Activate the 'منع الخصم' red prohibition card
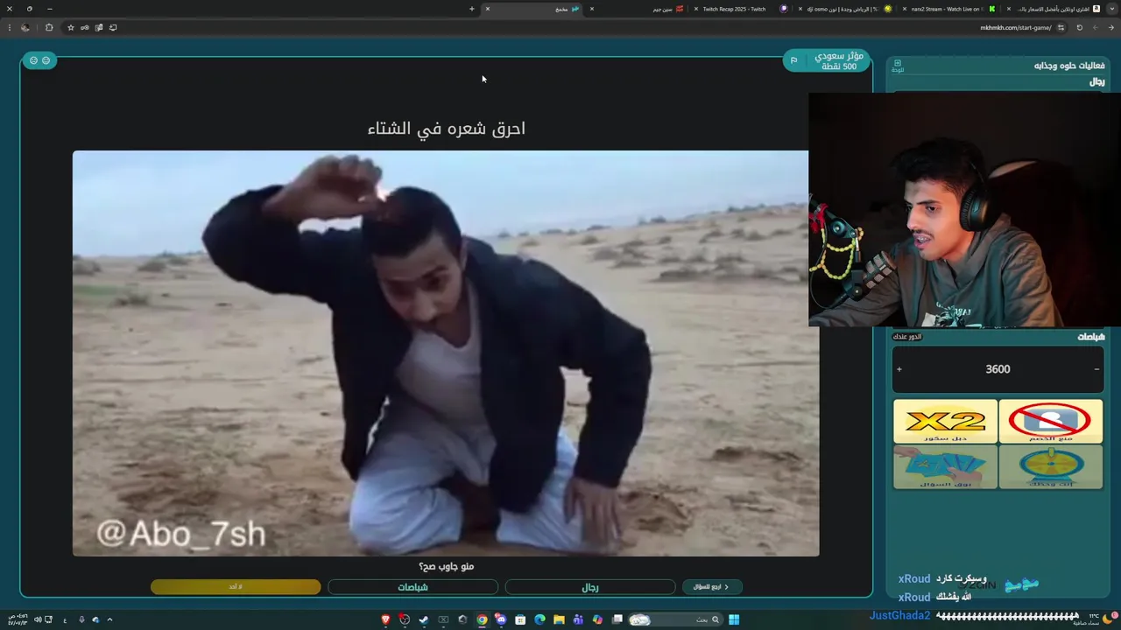The image size is (1121, 630). click(1050, 422)
